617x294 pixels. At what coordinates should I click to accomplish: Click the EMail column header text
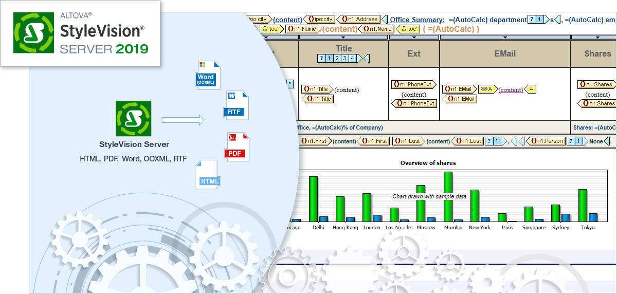pos(505,53)
